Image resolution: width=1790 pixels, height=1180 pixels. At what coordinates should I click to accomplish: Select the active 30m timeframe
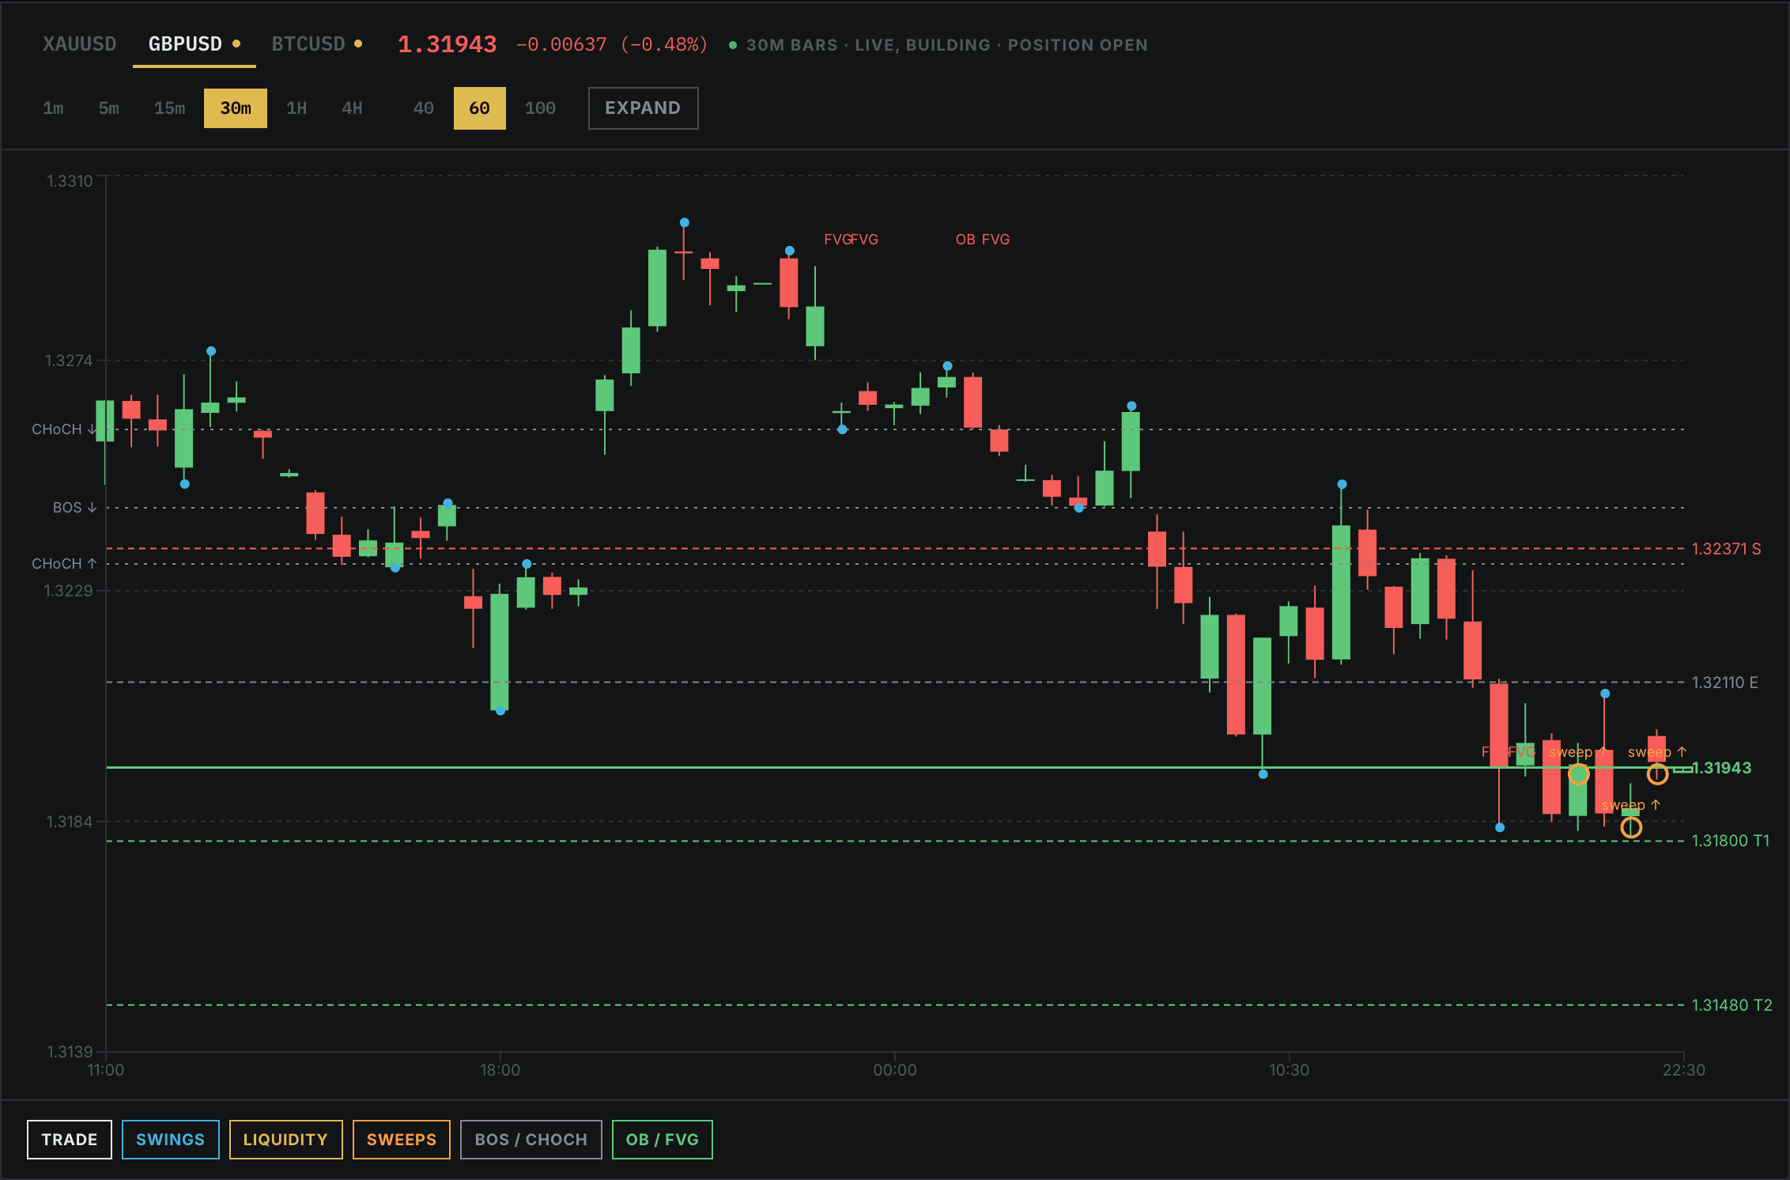tap(236, 108)
